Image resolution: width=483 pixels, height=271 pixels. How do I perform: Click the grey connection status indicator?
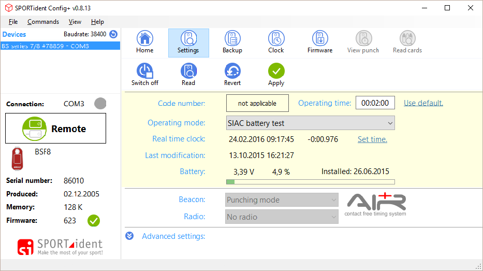tap(100, 104)
